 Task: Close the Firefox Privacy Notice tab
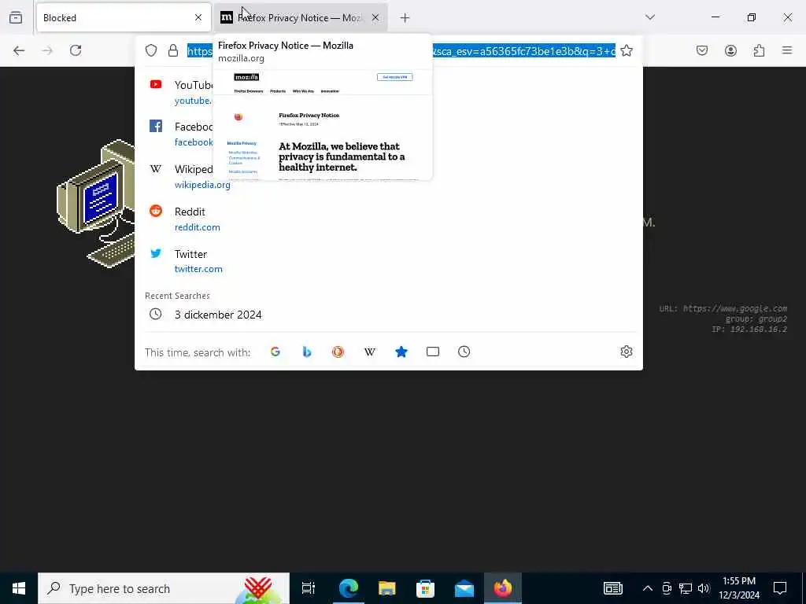click(x=375, y=17)
